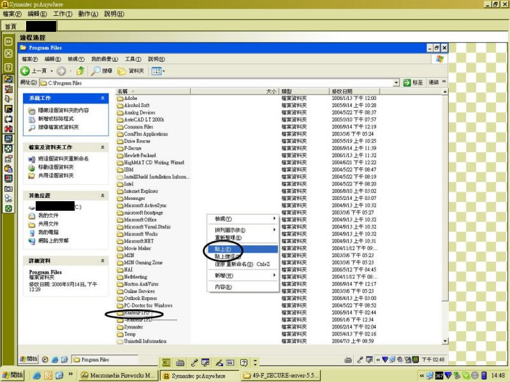Open the address bar dropdown arrow
This screenshot has height=382, width=510.
(x=396, y=83)
